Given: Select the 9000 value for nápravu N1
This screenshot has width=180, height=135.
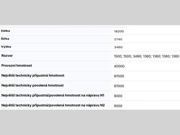Looking at the screenshot, I should (x=118, y=96).
